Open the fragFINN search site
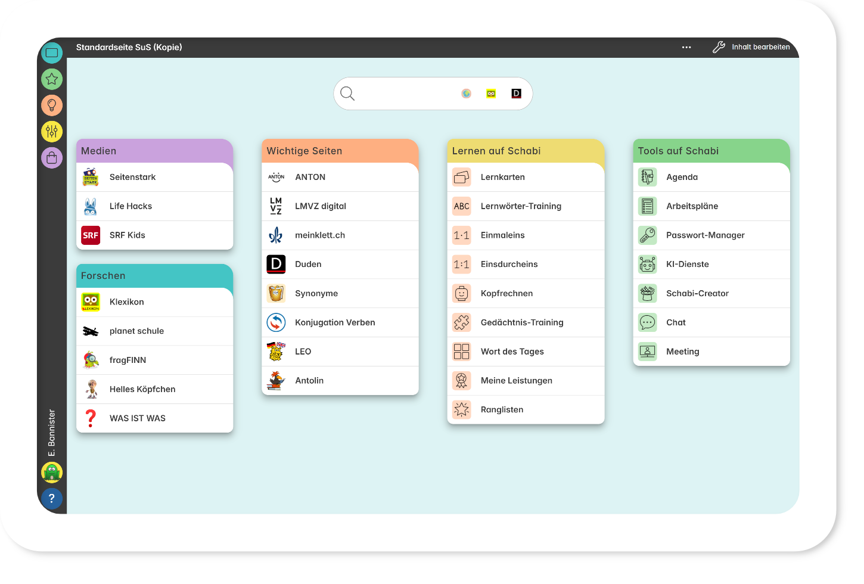864x584 pixels. [128, 360]
